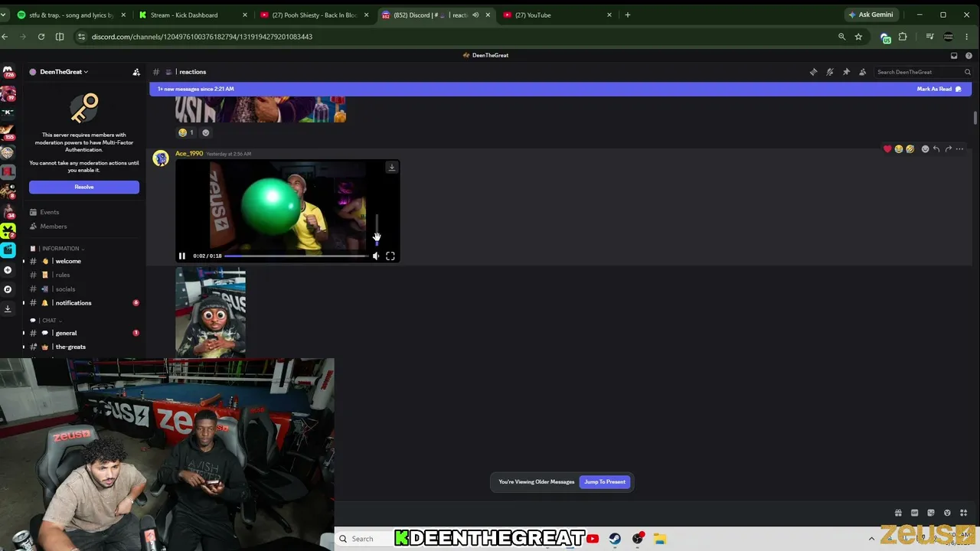Screen dimensions: 980x551
Task: Show pinned messages
Action: coord(846,72)
